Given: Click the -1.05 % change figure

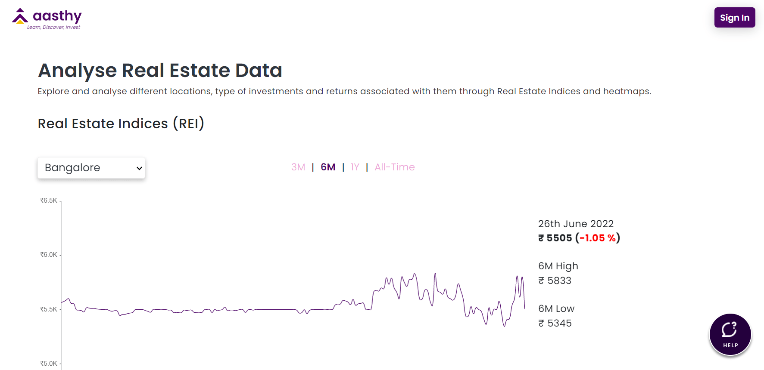Looking at the screenshot, I should coord(597,238).
